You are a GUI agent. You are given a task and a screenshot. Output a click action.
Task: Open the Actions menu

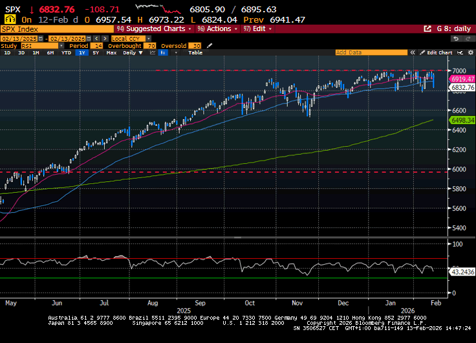tap(217, 29)
